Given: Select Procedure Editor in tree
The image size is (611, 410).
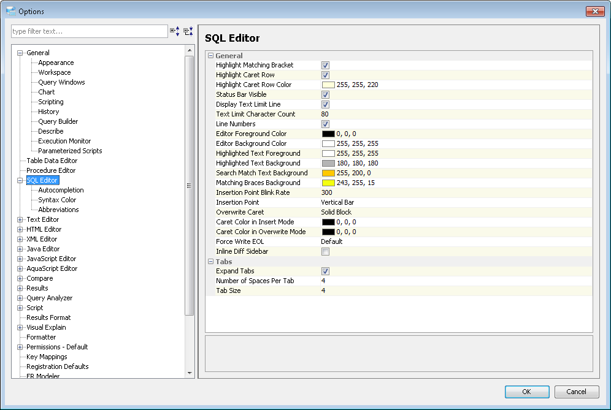Looking at the screenshot, I should coord(51,170).
